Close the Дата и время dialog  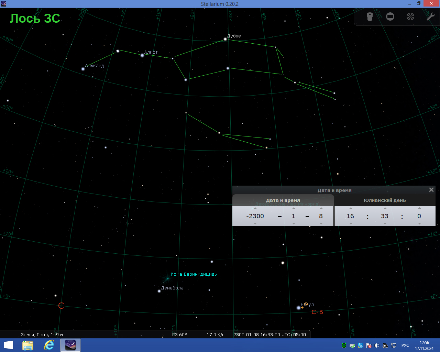tap(431, 190)
